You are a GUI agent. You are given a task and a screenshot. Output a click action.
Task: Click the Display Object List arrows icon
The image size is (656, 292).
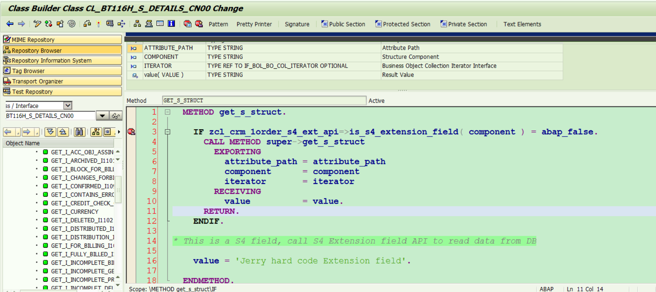[x=121, y=24]
